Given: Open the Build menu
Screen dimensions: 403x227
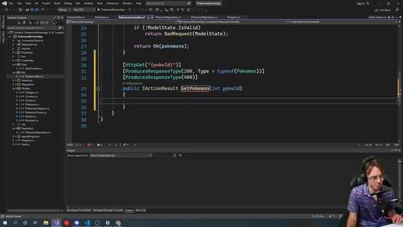Looking at the screenshot, I should coord(57,3).
